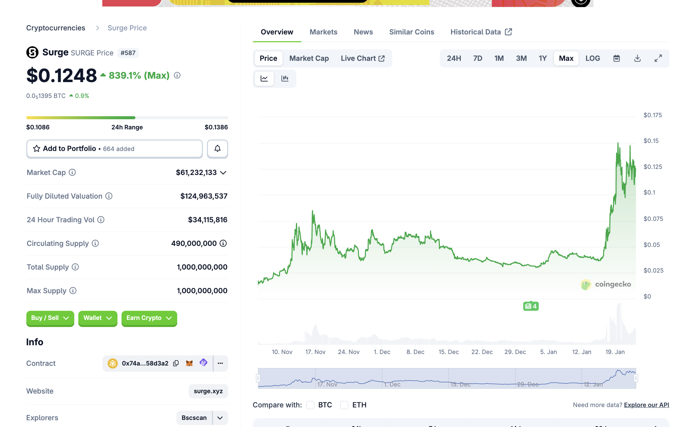Open the Similar Coins tab
The image size is (692, 427).
pos(411,32)
